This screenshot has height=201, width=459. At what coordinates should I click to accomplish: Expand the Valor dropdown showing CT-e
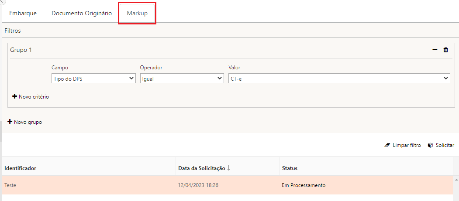tap(339, 78)
